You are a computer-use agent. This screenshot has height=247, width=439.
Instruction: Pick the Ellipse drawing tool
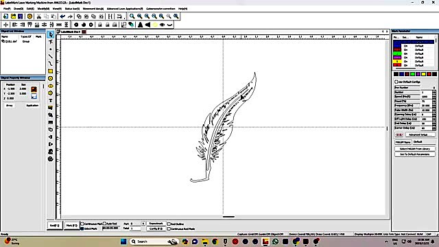(x=50, y=86)
